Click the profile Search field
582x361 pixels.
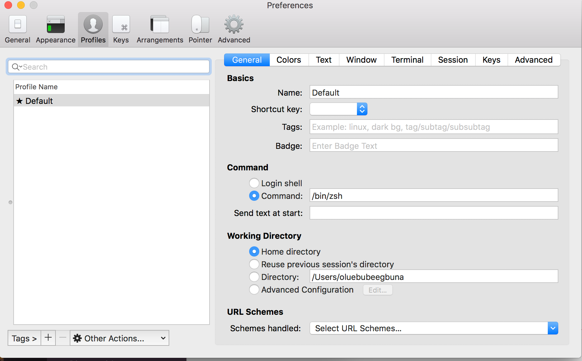pos(109,67)
